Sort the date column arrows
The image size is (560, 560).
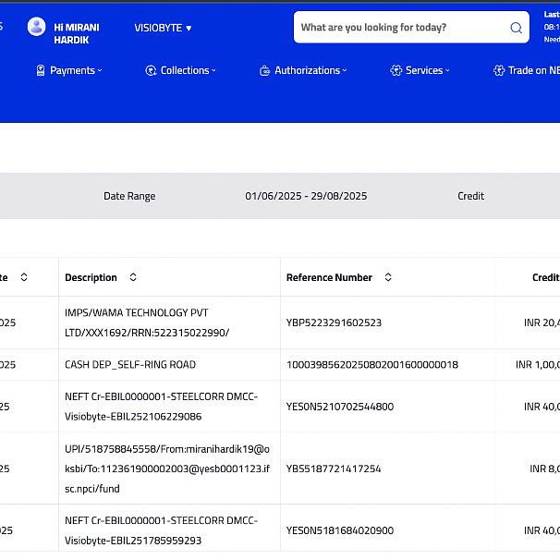[24, 277]
